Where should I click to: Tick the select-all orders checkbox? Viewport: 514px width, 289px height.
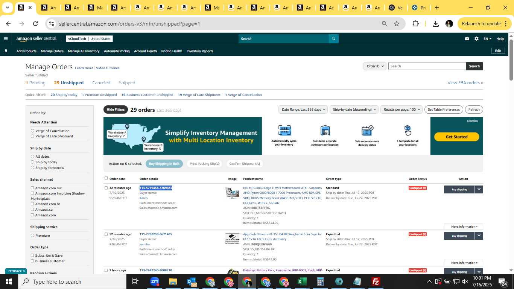(106, 178)
